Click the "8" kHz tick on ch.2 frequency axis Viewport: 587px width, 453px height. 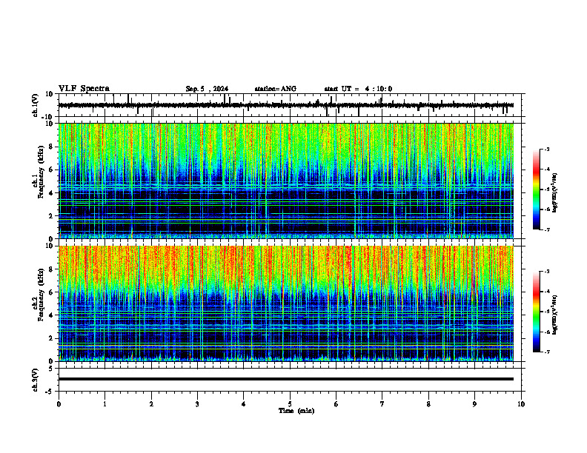click(52, 269)
